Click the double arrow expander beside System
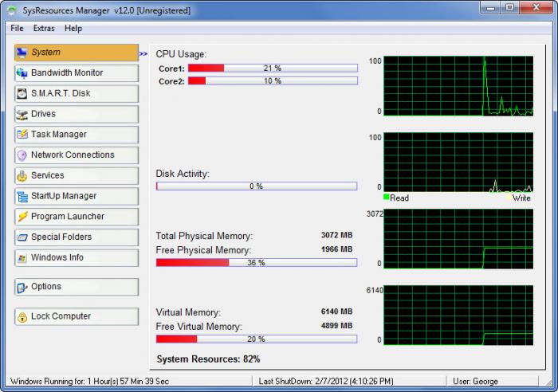 pos(143,54)
